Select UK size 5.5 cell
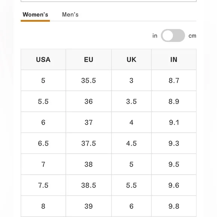Screen dimensions: 217x217 (131, 185)
